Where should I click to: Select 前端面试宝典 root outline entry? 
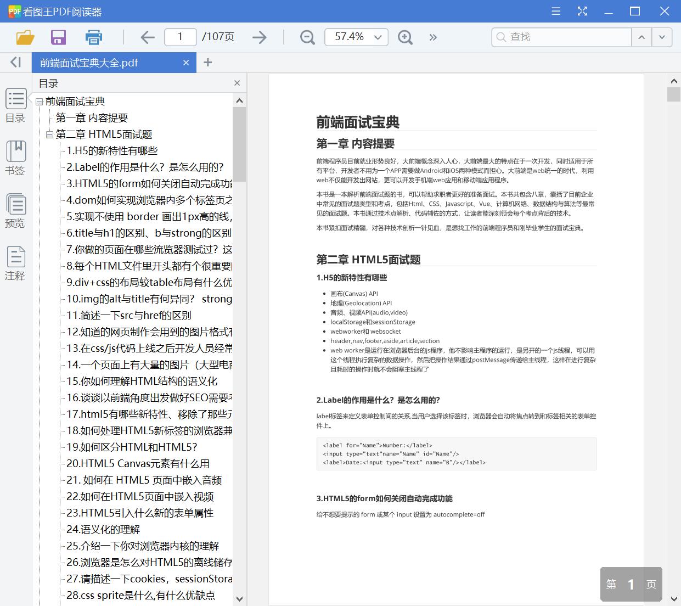(x=75, y=102)
